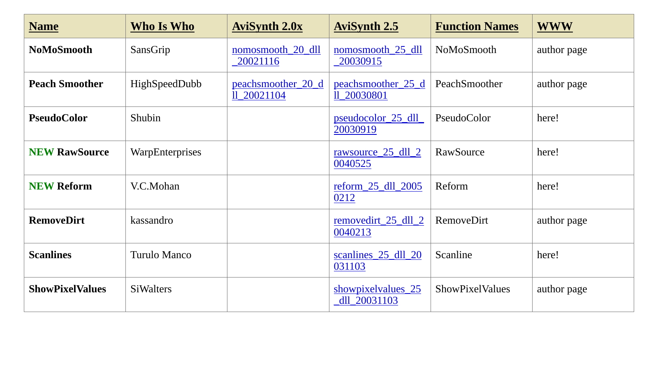The width and height of the screenshot is (658, 370).
Task: Click the scanlines_25_dll_20031103 link
Action: point(378,261)
